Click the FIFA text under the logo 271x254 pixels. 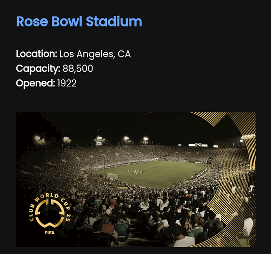point(50,233)
